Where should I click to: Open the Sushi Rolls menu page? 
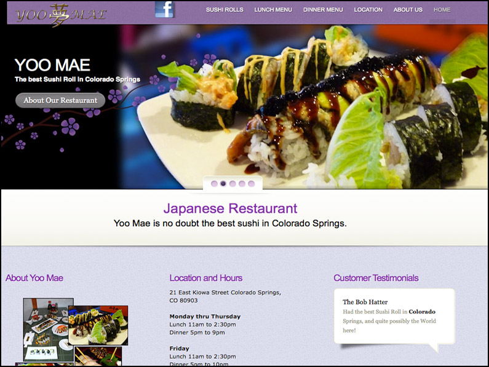[225, 10]
